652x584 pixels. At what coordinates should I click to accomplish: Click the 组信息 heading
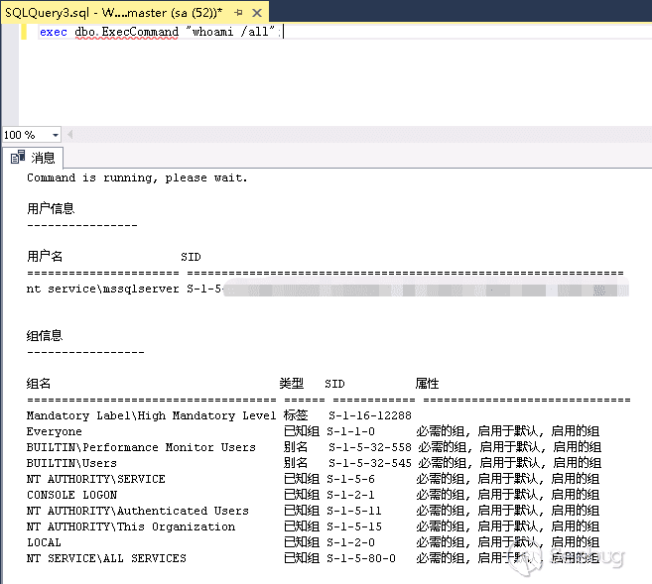click(45, 335)
